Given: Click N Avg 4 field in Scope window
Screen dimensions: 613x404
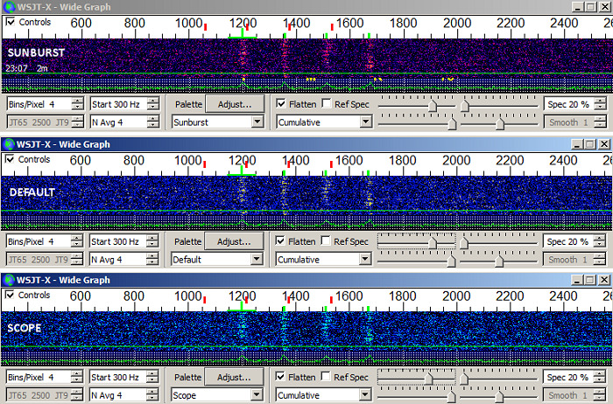Looking at the screenshot, I should tap(117, 395).
